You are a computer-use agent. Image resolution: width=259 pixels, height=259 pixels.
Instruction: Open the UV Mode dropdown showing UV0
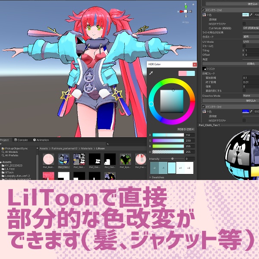coord(251,41)
